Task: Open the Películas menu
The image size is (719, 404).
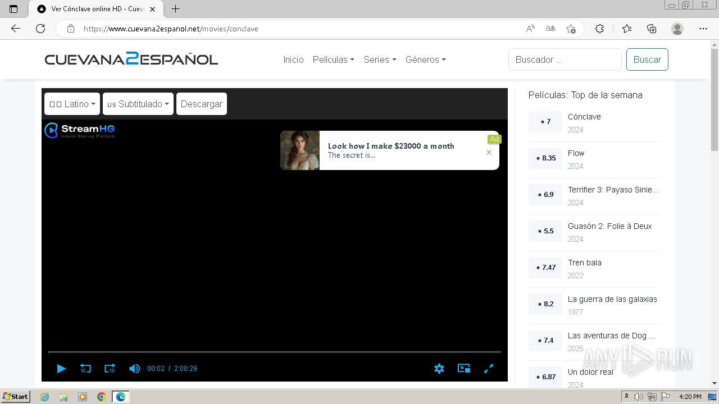Action: click(x=333, y=59)
